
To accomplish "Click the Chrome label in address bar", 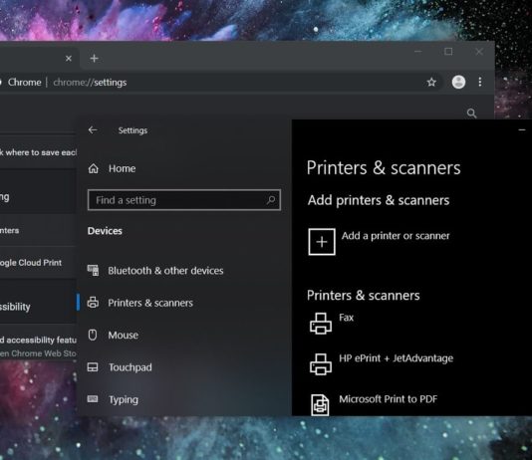I will (x=25, y=83).
